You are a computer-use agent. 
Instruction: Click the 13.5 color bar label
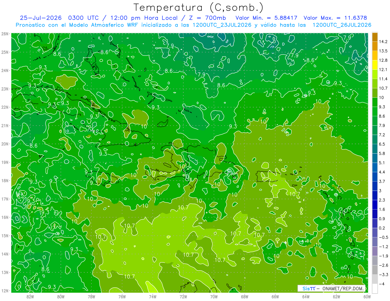click(383, 51)
